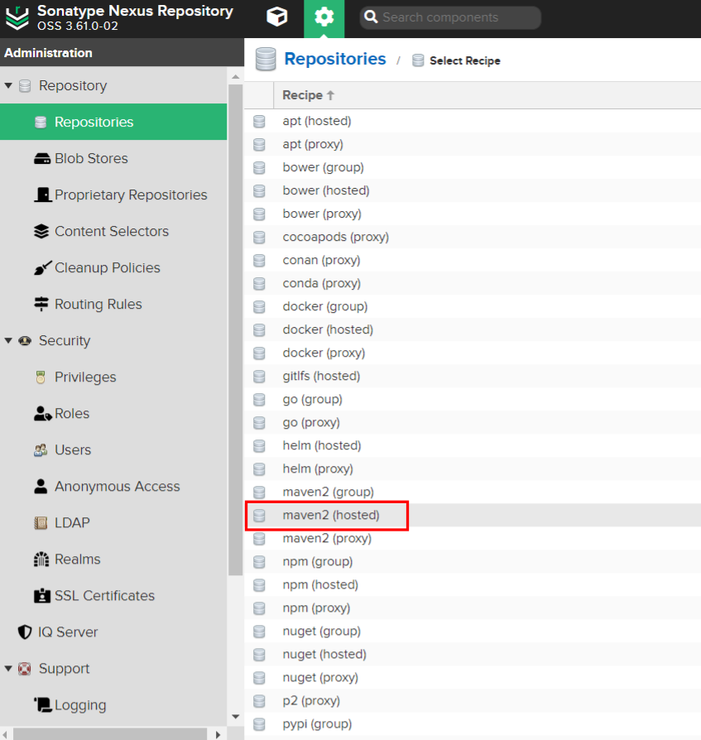701x740 pixels.
Task: Click the sidebar scroll down arrow
Action: (x=235, y=717)
